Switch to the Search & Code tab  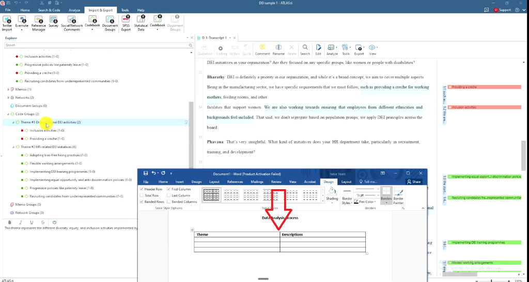click(x=49, y=10)
